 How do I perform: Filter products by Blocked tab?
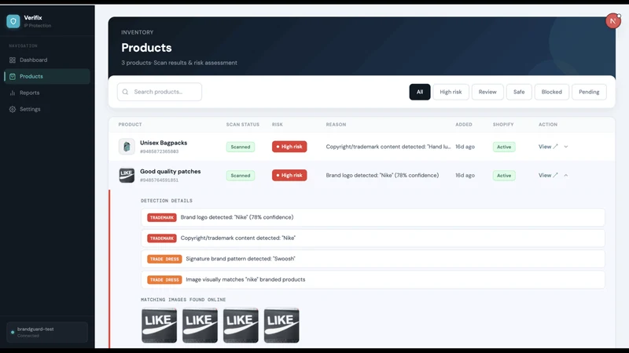click(552, 92)
